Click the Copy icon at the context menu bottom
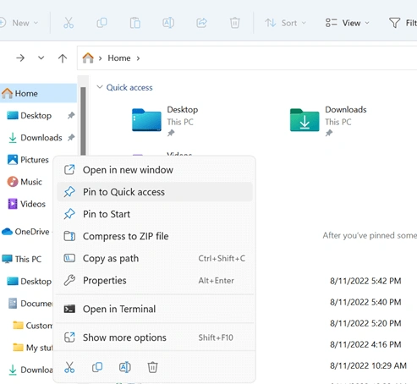Image resolution: width=417 pixels, height=384 pixels. click(97, 367)
